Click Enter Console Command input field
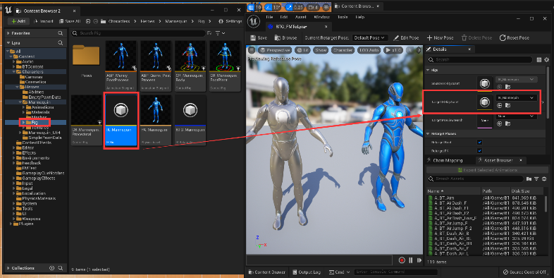Screen dimensions: 554x278 click(395, 272)
